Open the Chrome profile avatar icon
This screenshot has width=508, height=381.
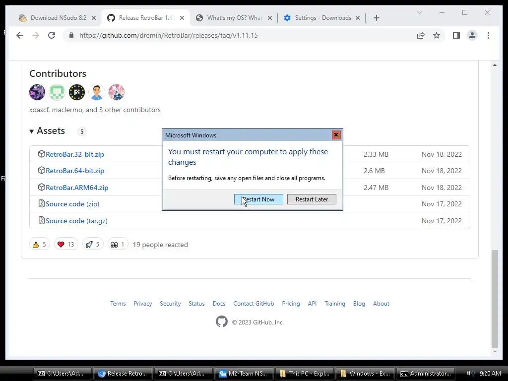(x=472, y=35)
